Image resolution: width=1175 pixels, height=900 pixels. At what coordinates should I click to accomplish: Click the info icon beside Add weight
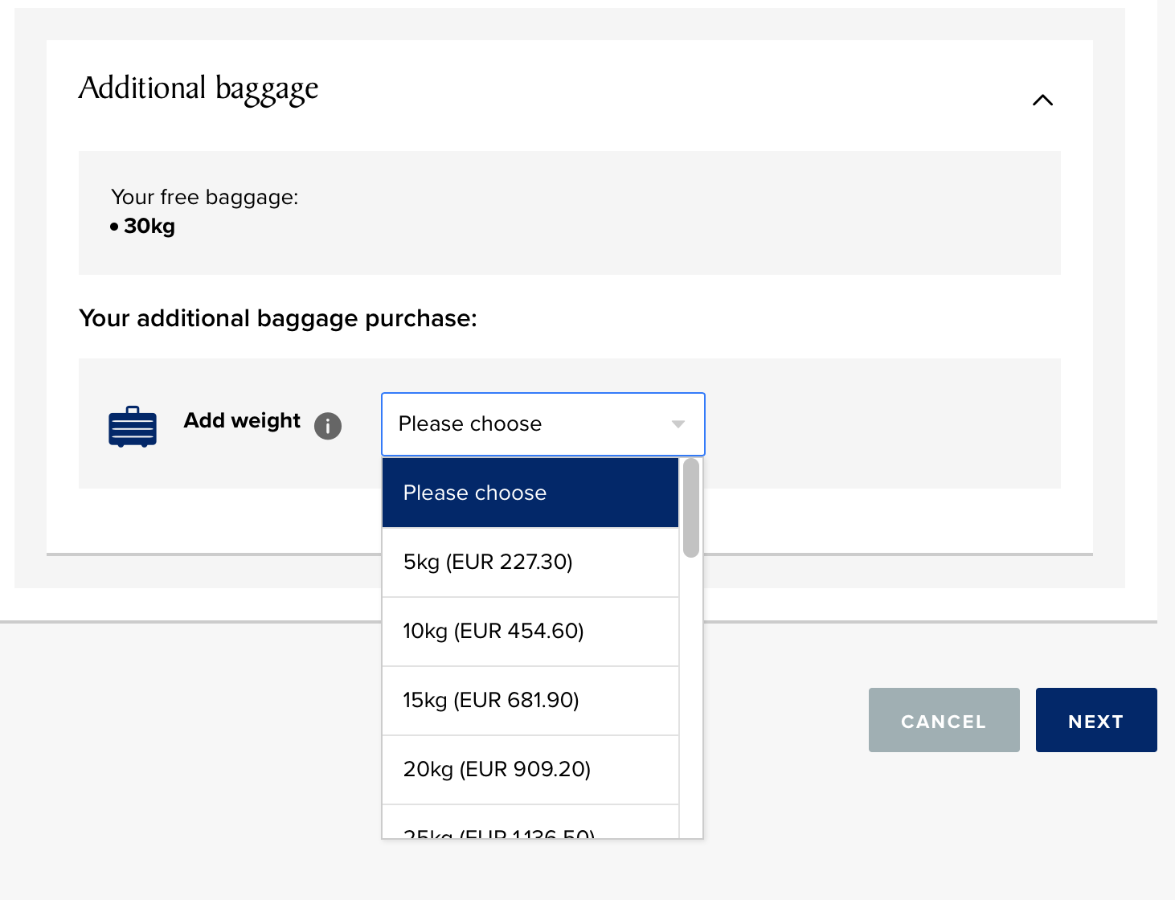pyautogui.click(x=328, y=425)
